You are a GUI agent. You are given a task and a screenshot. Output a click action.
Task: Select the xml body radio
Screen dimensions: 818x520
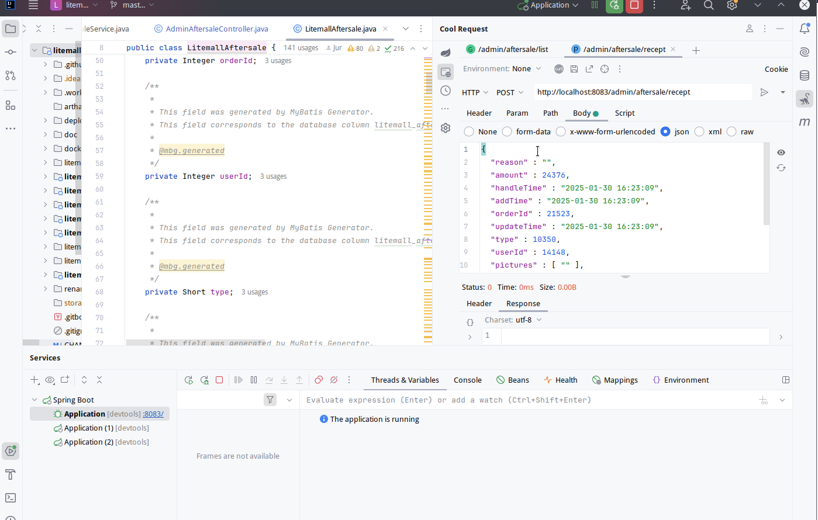coord(699,131)
